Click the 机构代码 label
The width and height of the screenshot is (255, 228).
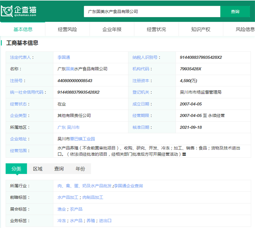click(x=141, y=69)
